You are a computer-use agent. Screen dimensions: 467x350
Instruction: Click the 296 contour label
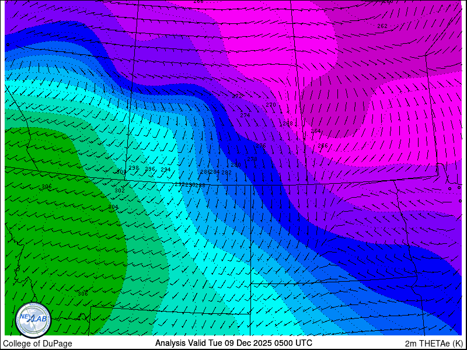150,169
